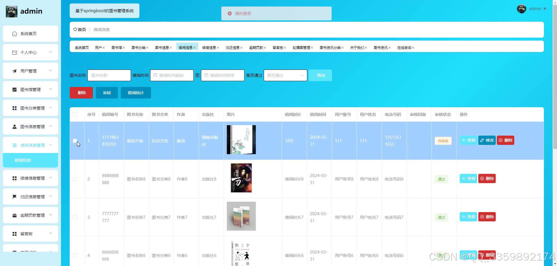
Task: Click the list icon beside 借阅信息管理
Action: (15, 145)
